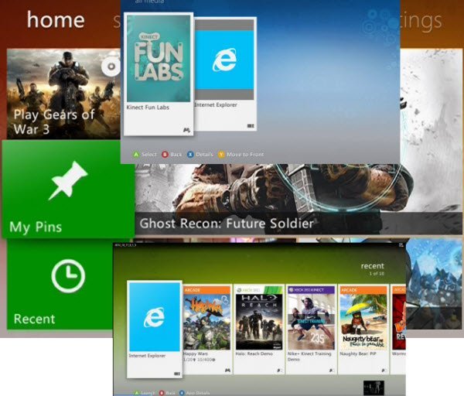Click the grid icon atop the recent panel

click(401, 245)
